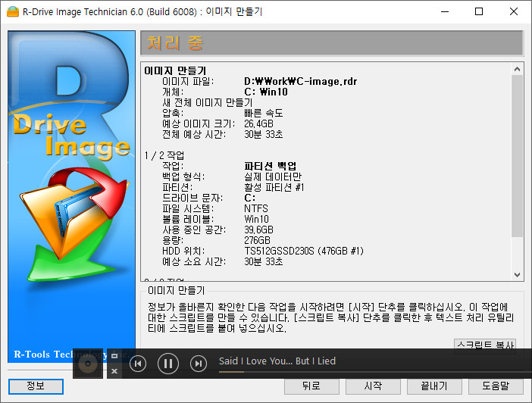Click the backup type value '실제 데이터만'
Viewport: 532px width, 403px height.
coord(273,177)
